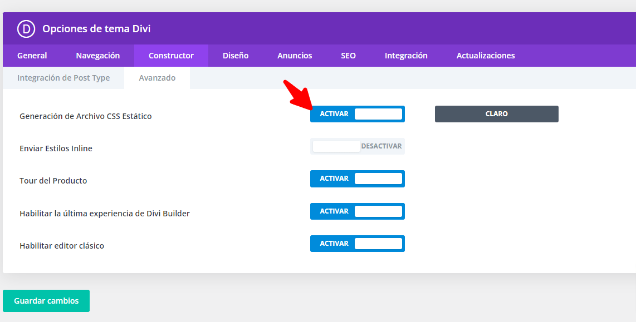Toggle the Tour del Producto switch
The height and width of the screenshot is (322, 636).
point(358,179)
